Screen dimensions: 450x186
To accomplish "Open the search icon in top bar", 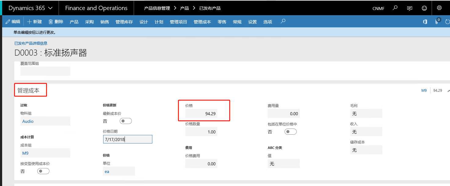I will [395, 8].
